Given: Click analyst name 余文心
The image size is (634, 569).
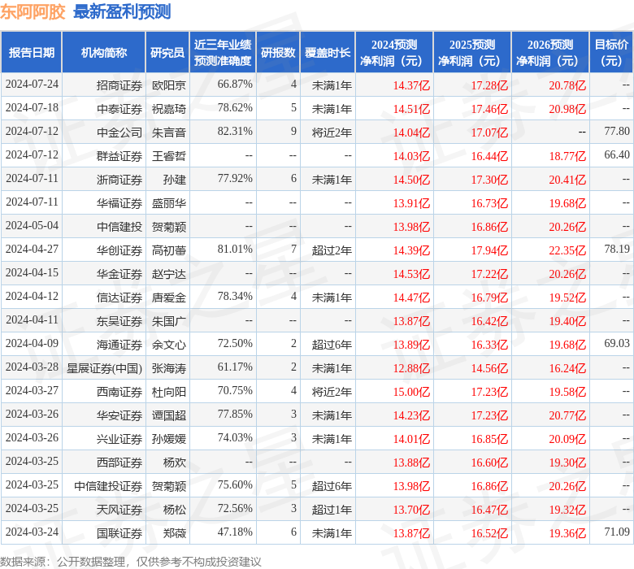Looking at the screenshot, I should [x=168, y=345].
